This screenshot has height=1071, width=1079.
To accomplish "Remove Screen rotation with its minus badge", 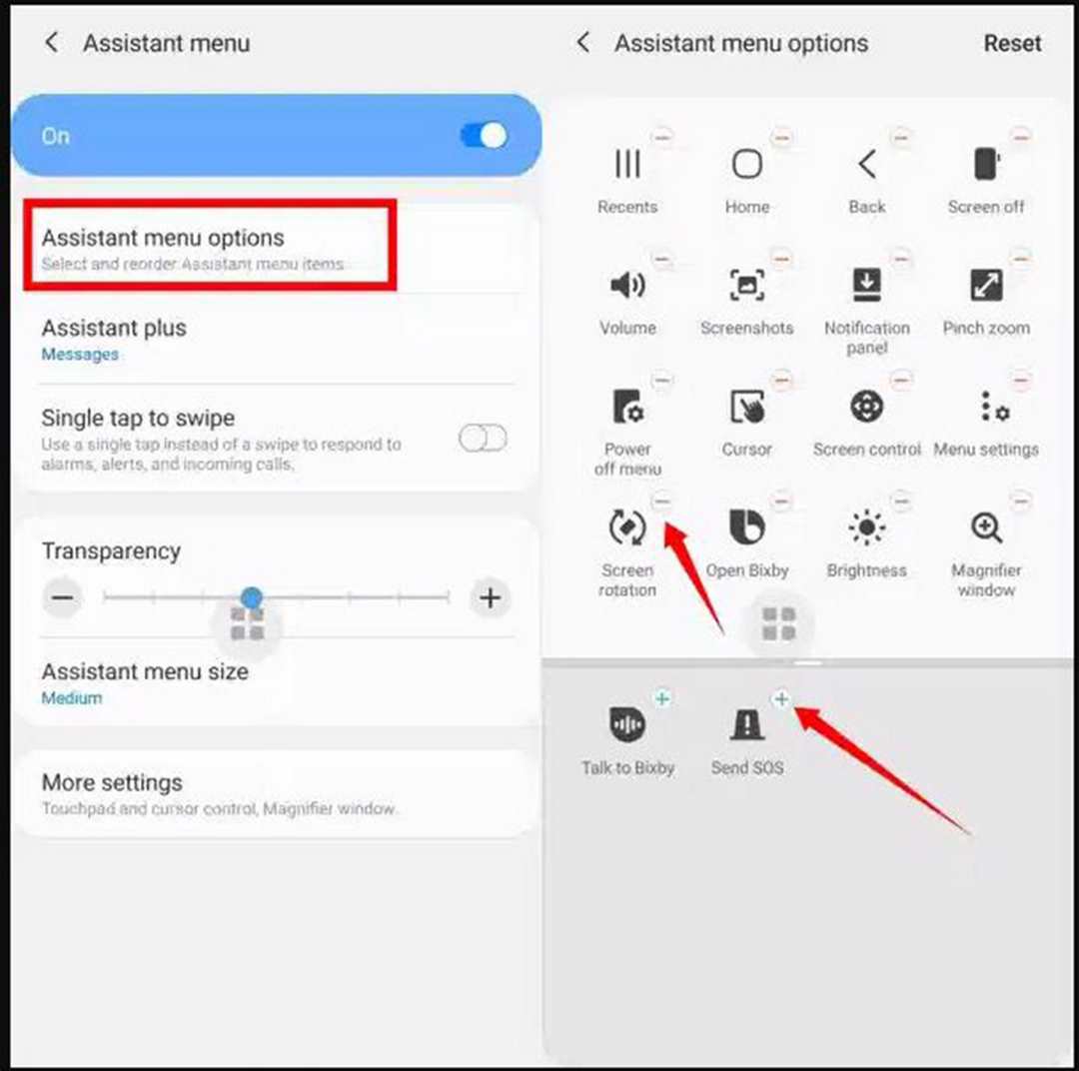I will pos(662,501).
